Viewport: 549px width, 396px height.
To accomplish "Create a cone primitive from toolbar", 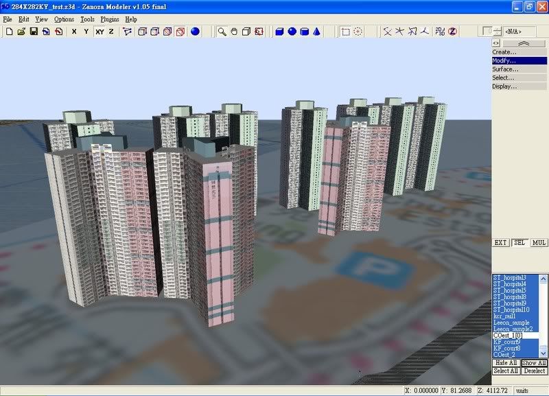I will coord(316,32).
